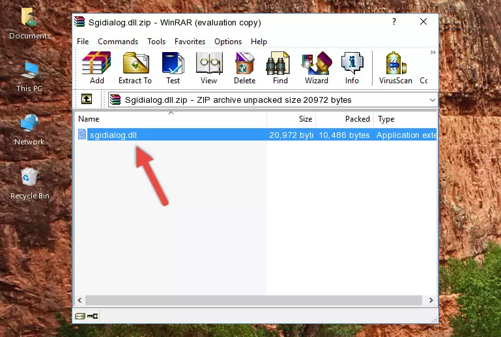This screenshot has width=501, height=337.
Task: Click the disk drive status bar icon
Action: tap(80, 316)
